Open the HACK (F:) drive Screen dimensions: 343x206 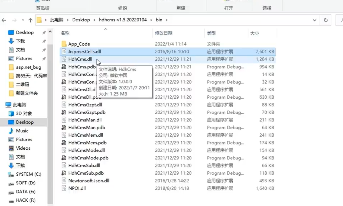coord(25,200)
